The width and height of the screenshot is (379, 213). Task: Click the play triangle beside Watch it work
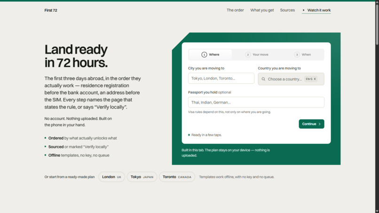[x=304, y=10]
